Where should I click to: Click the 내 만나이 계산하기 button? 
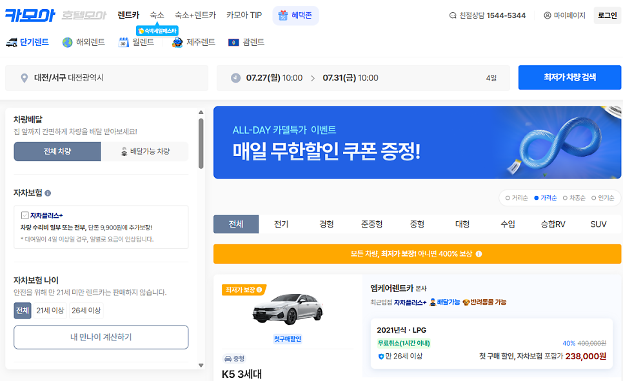[101, 337]
